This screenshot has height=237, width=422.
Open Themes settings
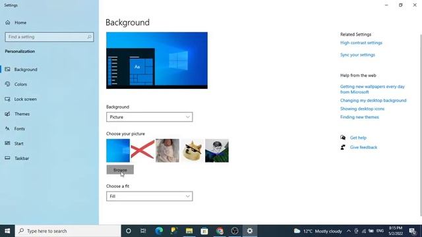[22, 114]
